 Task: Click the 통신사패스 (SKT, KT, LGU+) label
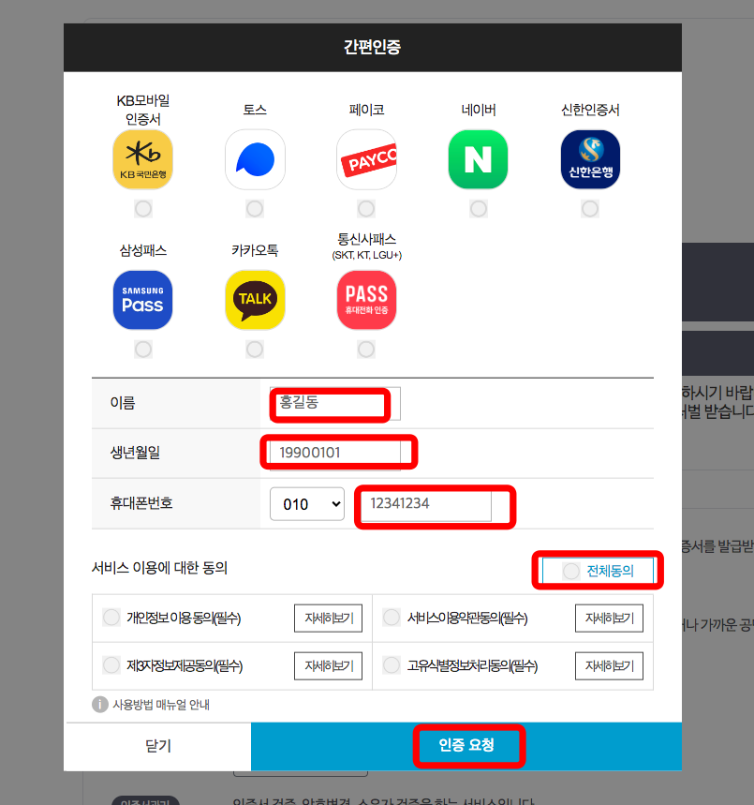[366, 246]
